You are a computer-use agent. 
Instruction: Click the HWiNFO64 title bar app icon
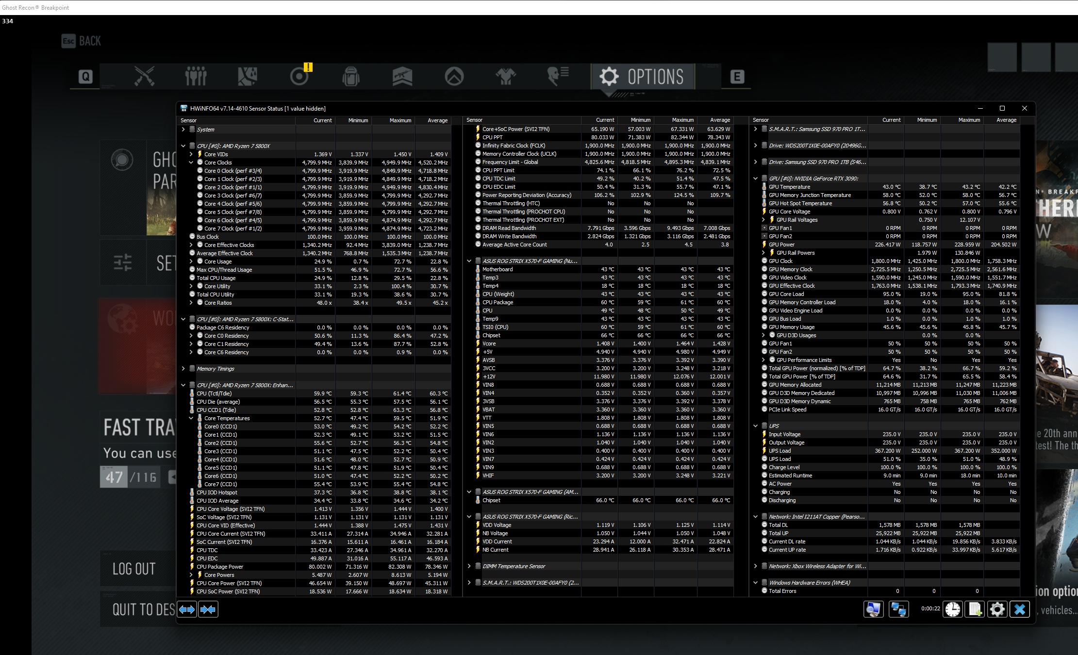click(184, 108)
